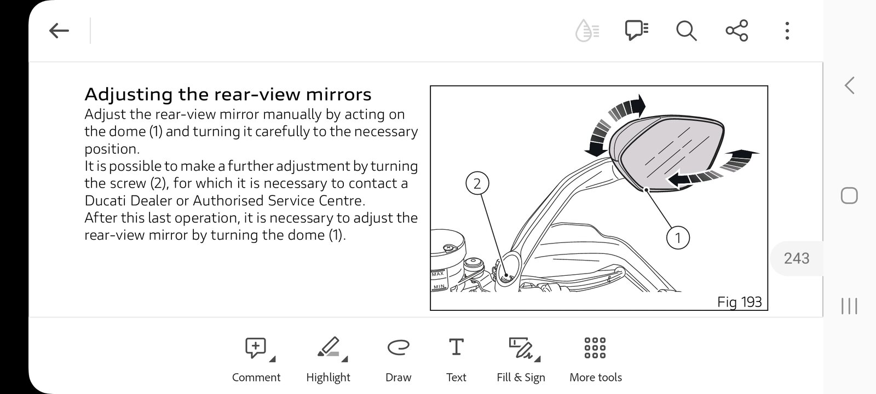Tap the back arrow to exit document
This screenshot has width=876, height=394.
[x=59, y=31]
